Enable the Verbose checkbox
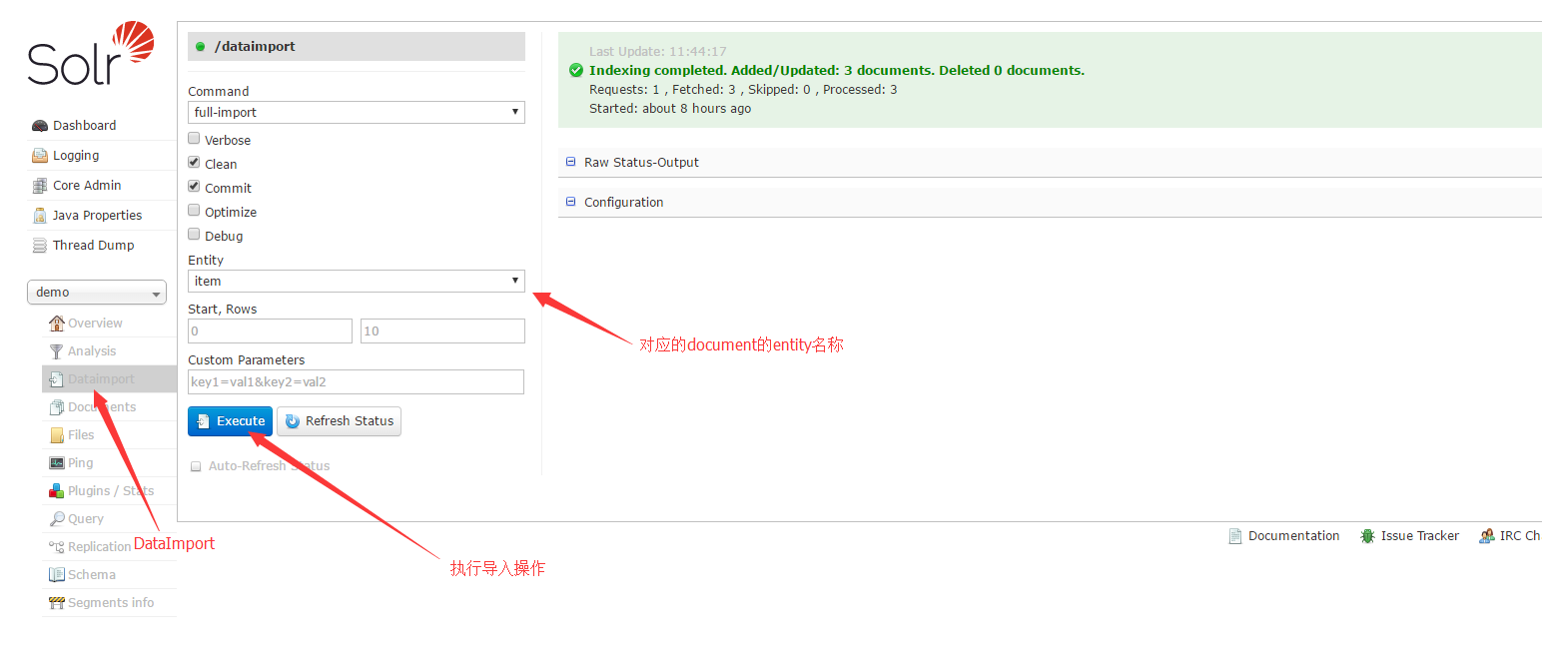The width and height of the screenshot is (1542, 661). pos(195,139)
